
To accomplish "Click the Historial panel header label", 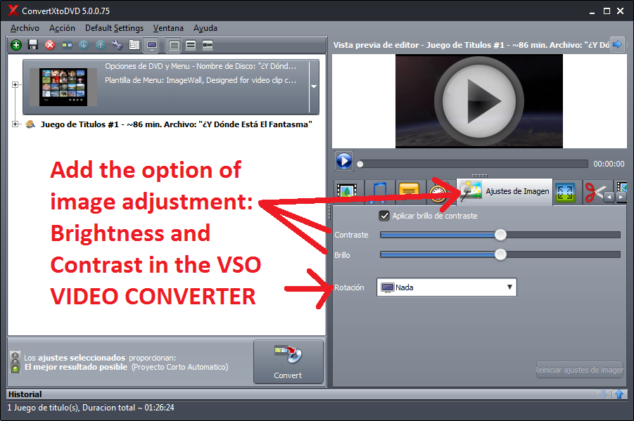I will (x=25, y=394).
